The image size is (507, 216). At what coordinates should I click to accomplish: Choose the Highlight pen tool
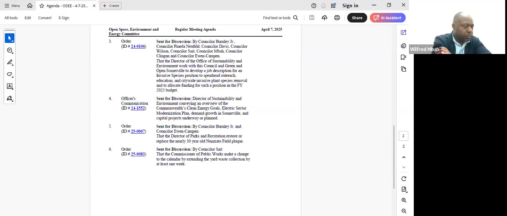click(x=10, y=62)
